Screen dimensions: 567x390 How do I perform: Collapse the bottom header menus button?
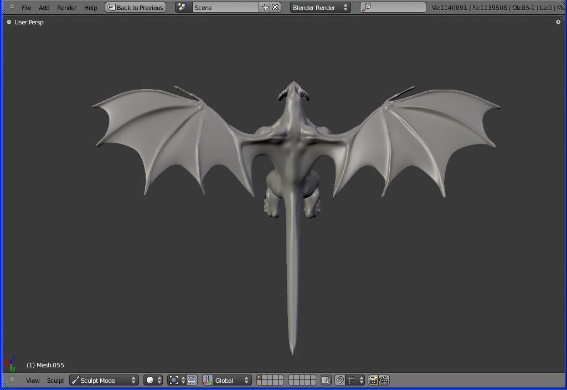(12, 379)
